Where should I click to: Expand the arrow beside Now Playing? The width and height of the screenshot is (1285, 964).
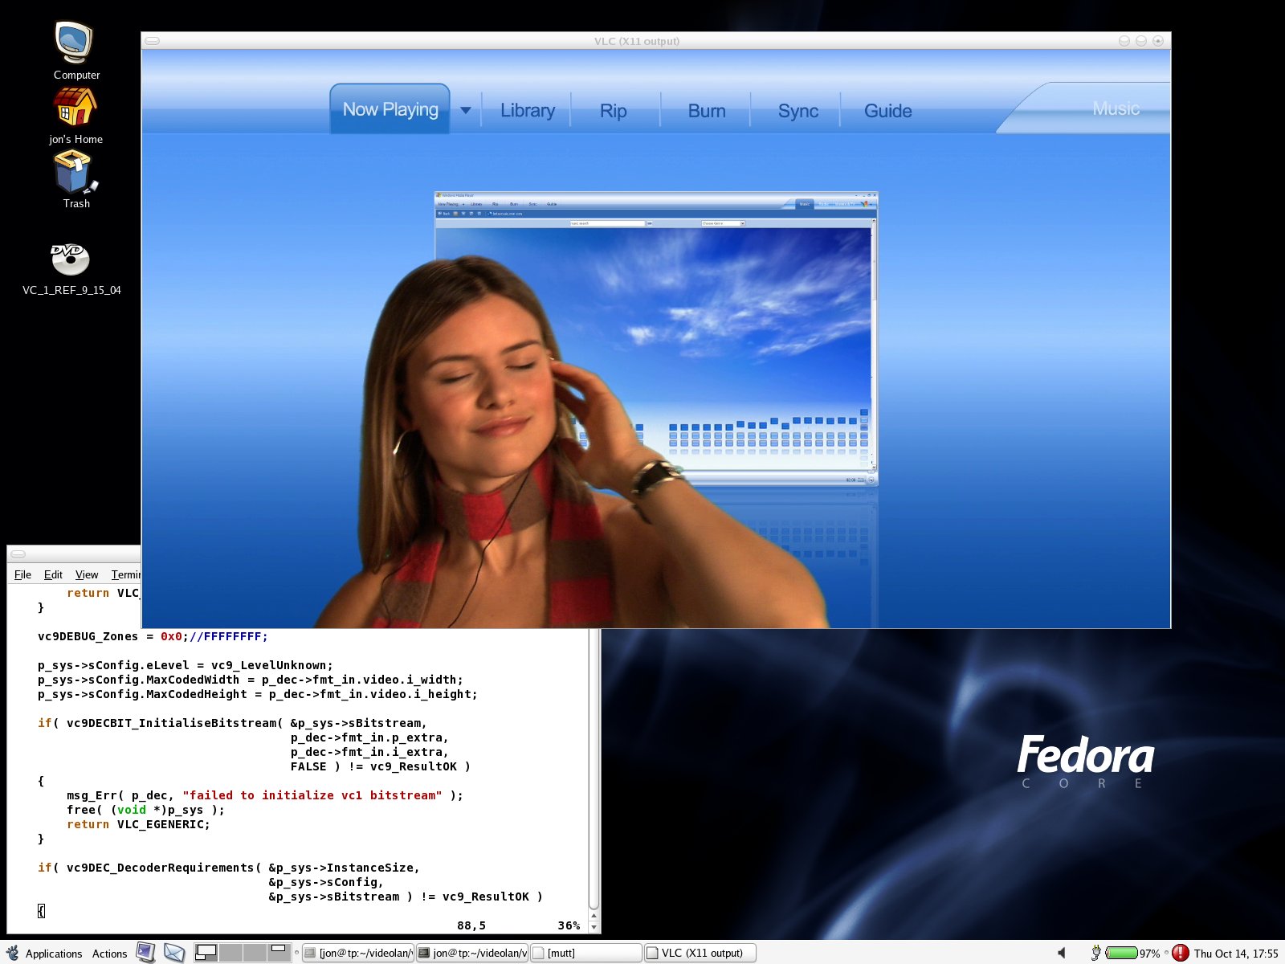click(466, 110)
